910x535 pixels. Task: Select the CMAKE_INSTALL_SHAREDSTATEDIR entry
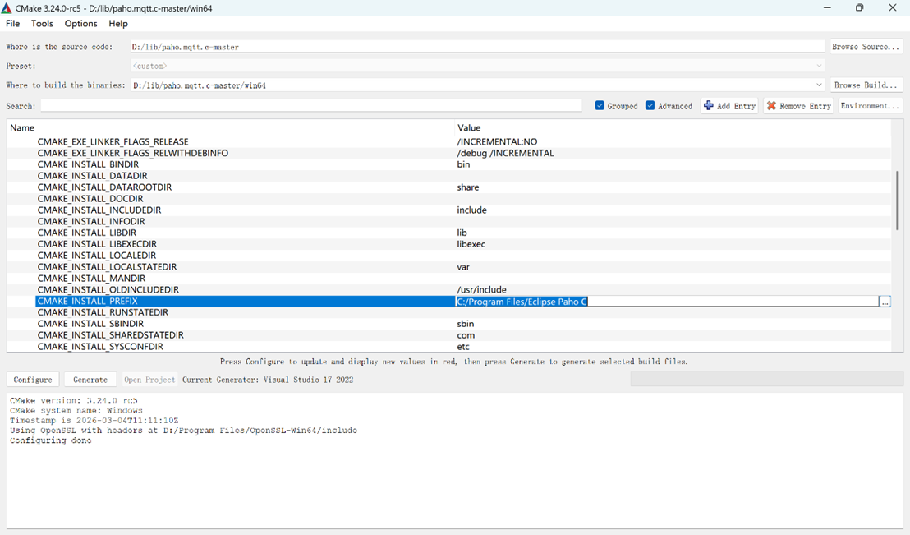click(x=110, y=335)
